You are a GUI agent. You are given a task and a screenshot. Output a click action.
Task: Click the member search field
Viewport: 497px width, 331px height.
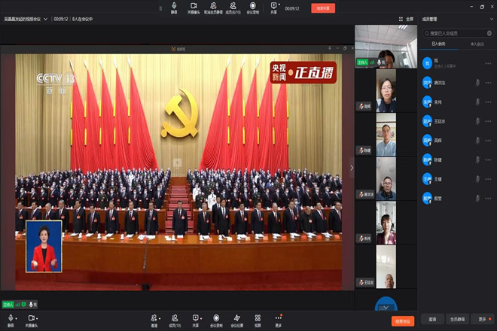click(457, 33)
